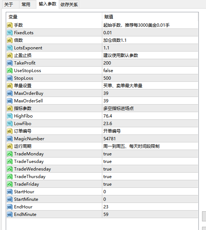
Task: Edit the MagicNumber value 54781
Action: click(x=150, y=139)
